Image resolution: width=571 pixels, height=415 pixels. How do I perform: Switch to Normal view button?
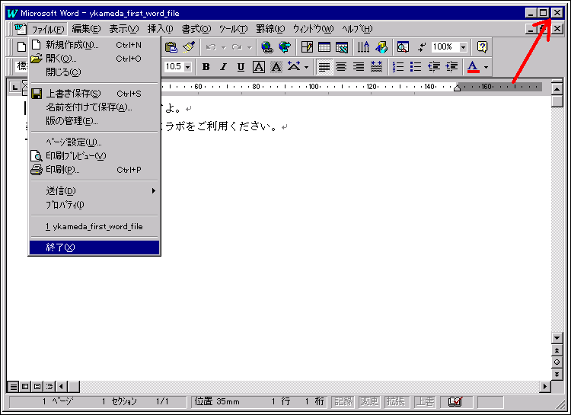(x=14, y=386)
